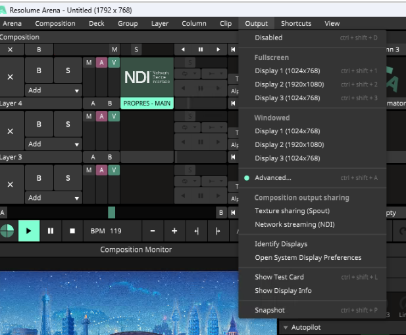The width and height of the screenshot is (406, 335).
Task: Enable Network streaming (NDI)
Action: (313, 224)
